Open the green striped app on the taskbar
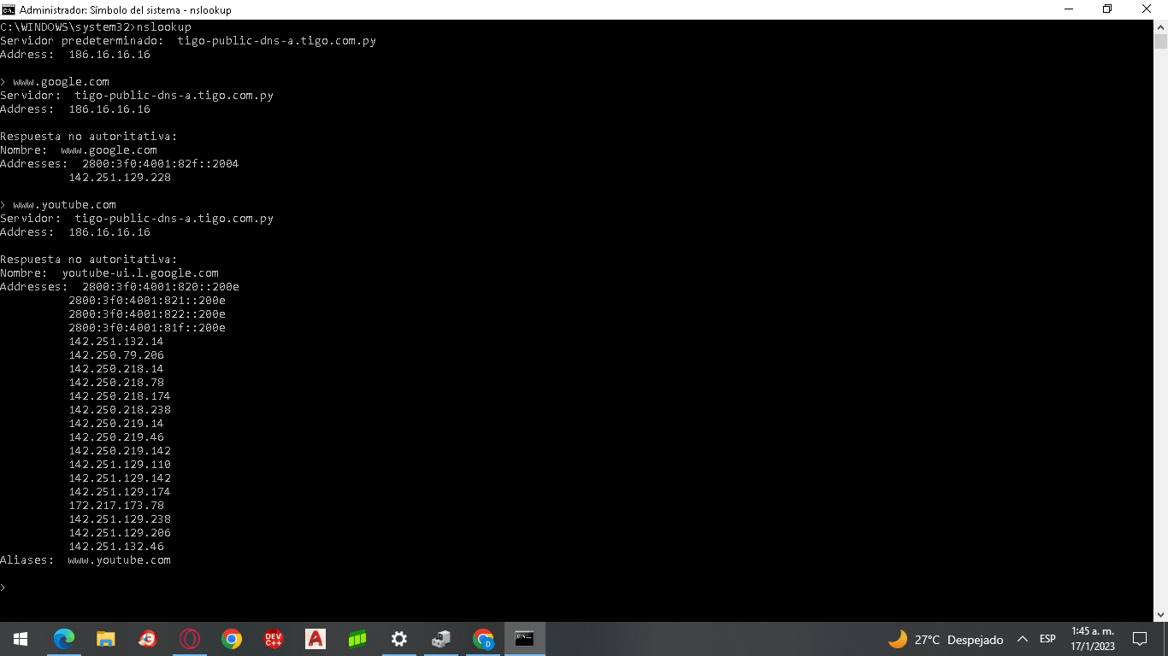 [357, 639]
